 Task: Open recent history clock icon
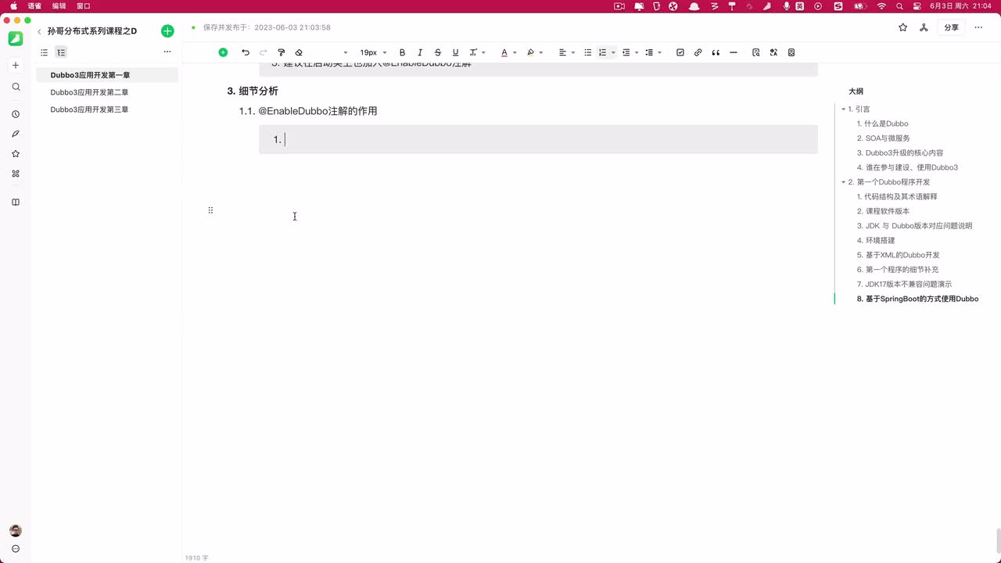(x=16, y=114)
